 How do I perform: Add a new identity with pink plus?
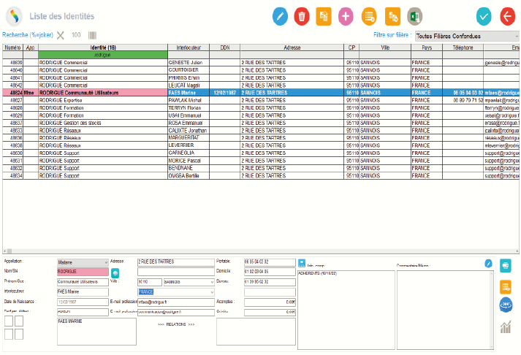(346, 16)
